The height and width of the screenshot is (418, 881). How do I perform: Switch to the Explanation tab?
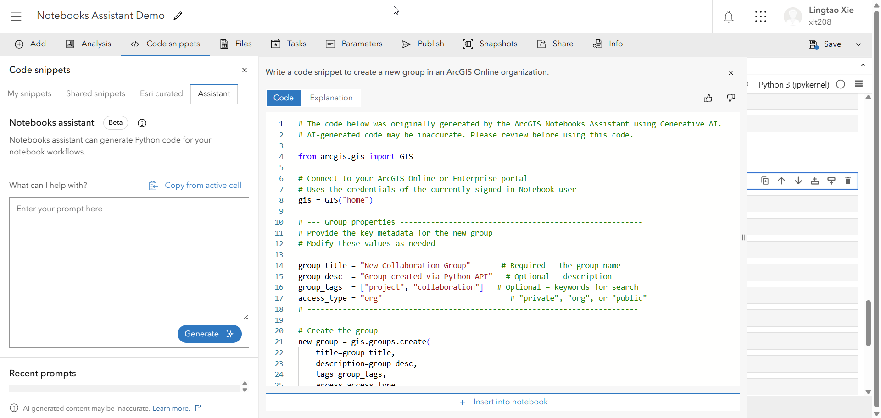click(331, 98)
